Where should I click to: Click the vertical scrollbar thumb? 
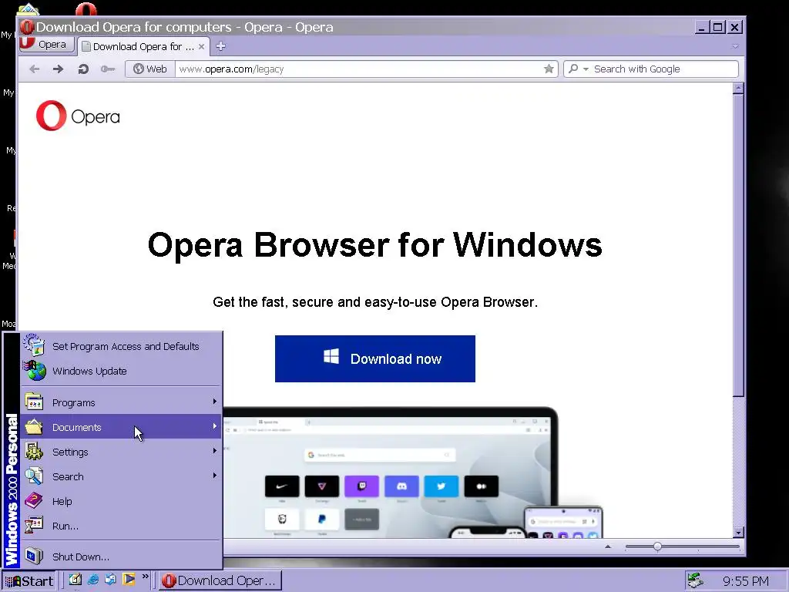tap(738, 246)
